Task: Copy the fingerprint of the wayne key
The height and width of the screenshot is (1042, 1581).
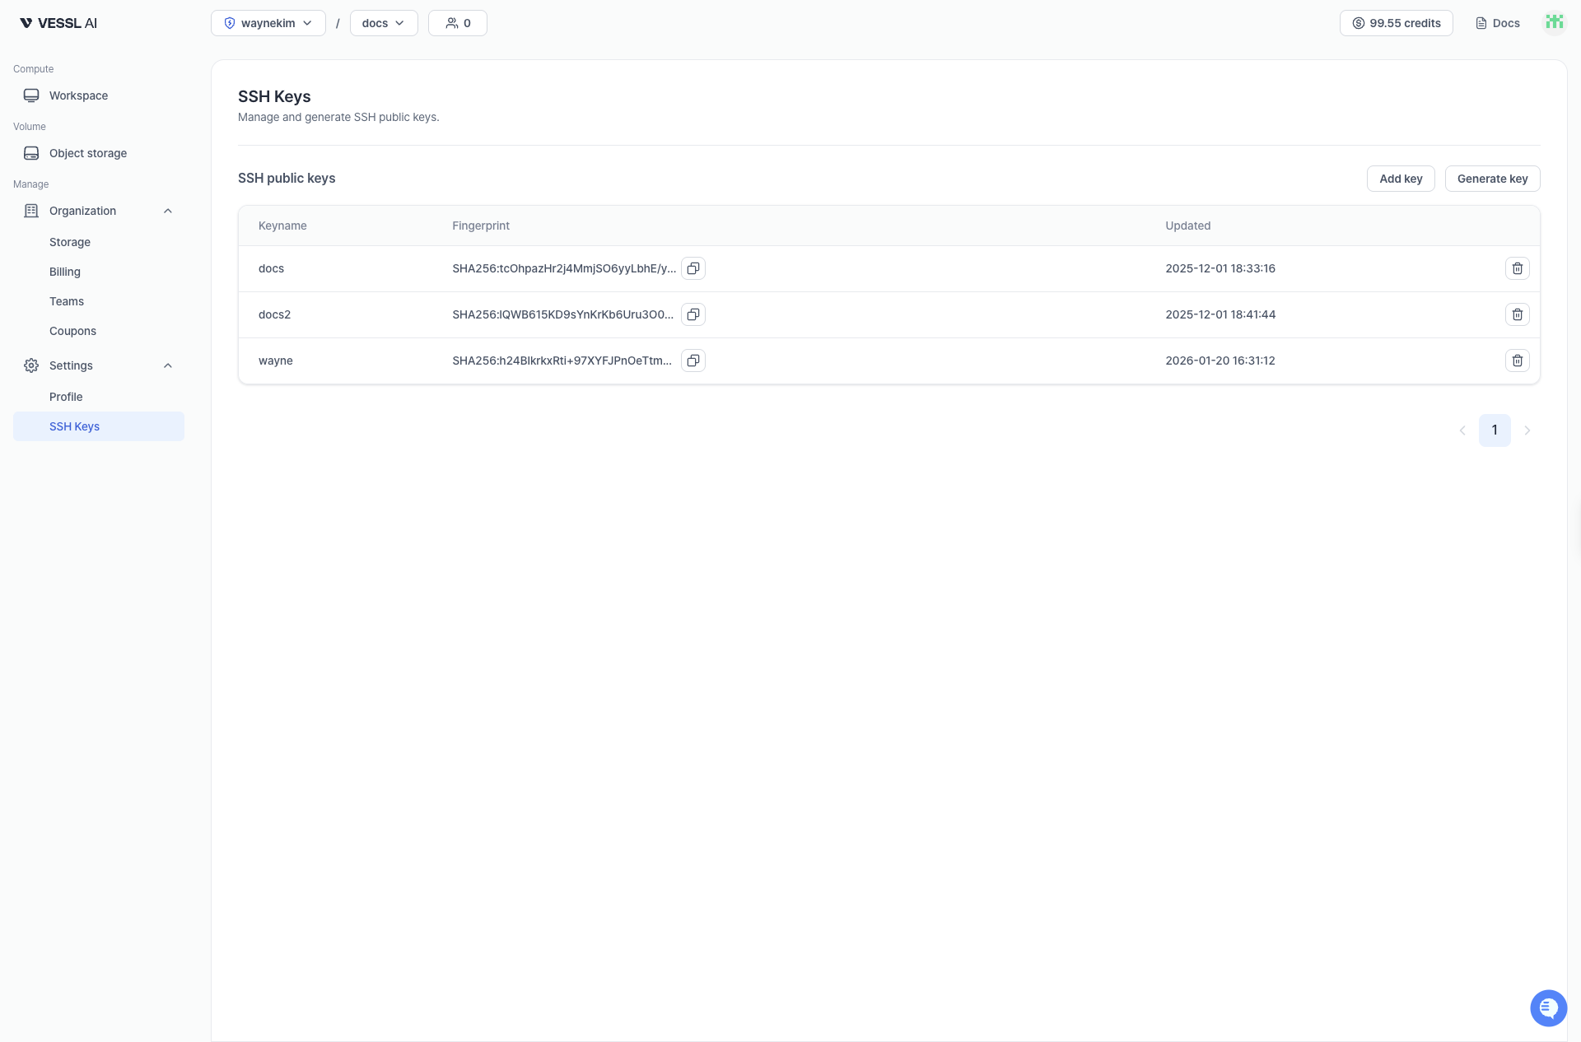Action: pyautogui.click(x=693, y=361)
